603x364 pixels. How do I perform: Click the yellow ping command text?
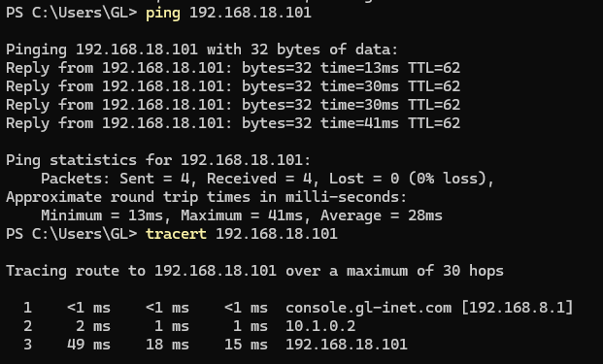tap(163, 14)
